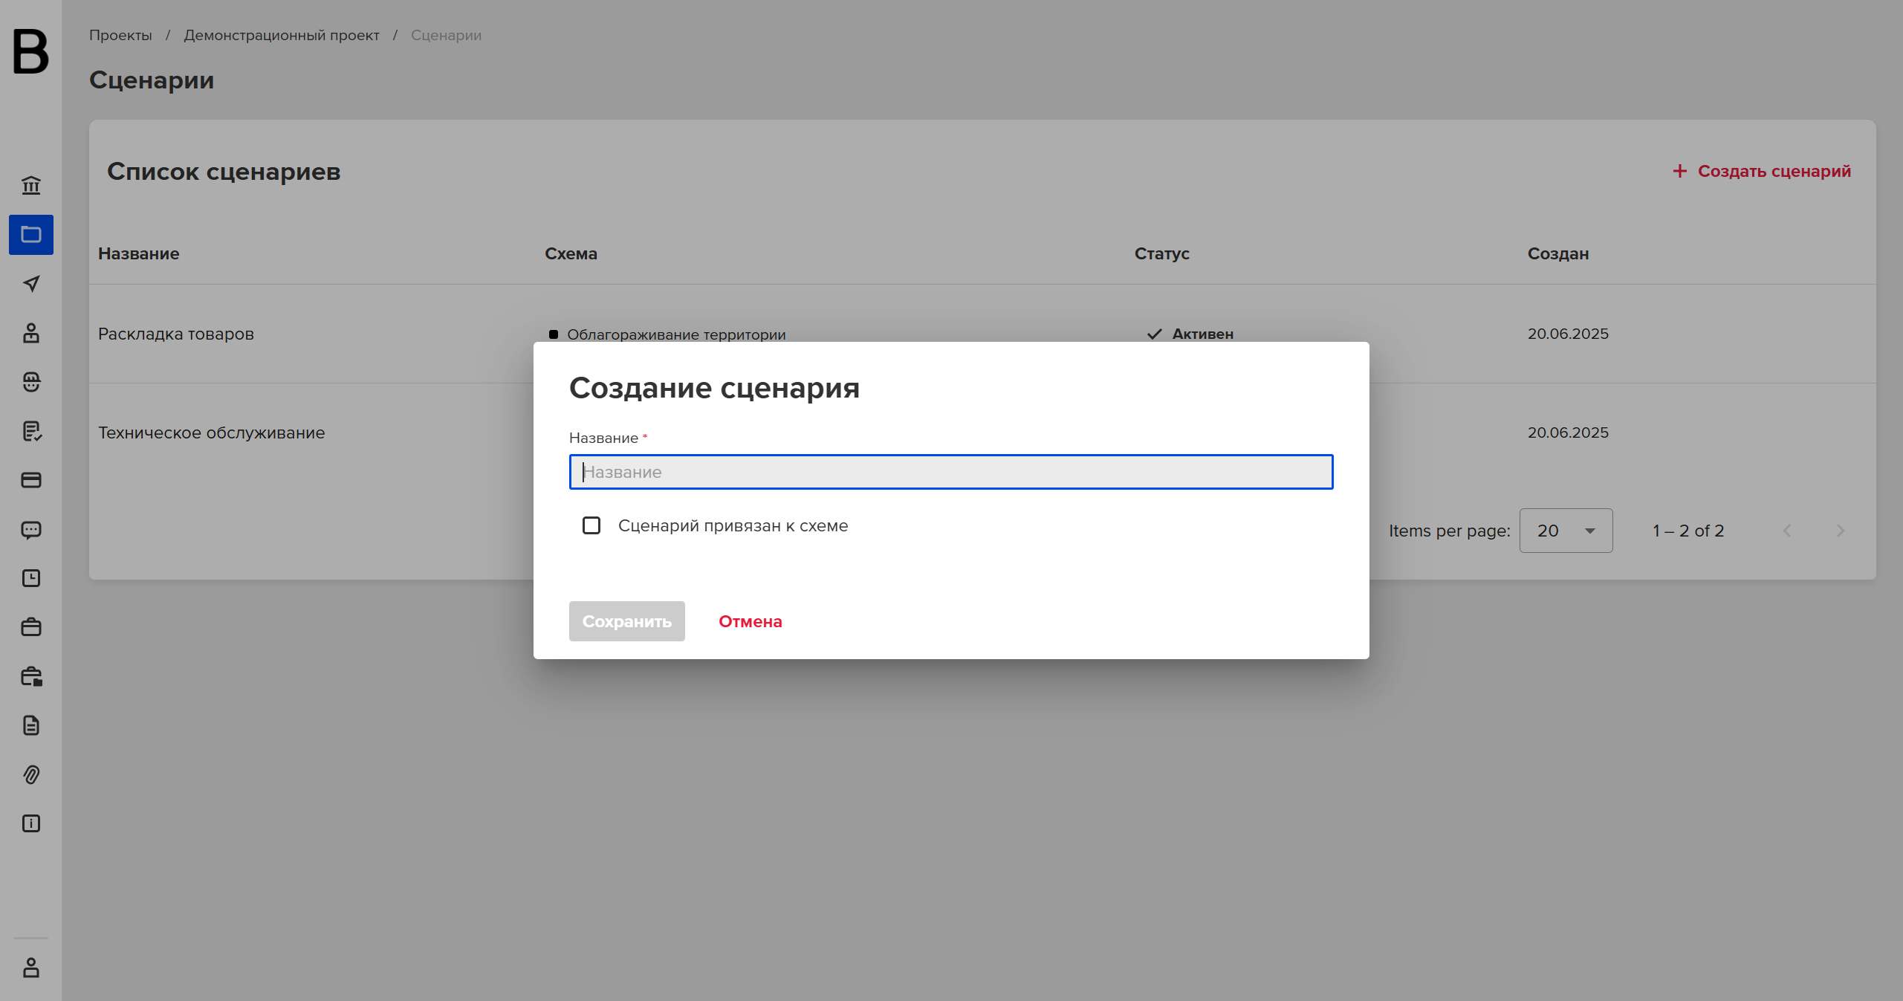Go to next page arrow in pagination
This screenshot has width=1903, height=1001.
[x=1840, y=531]
